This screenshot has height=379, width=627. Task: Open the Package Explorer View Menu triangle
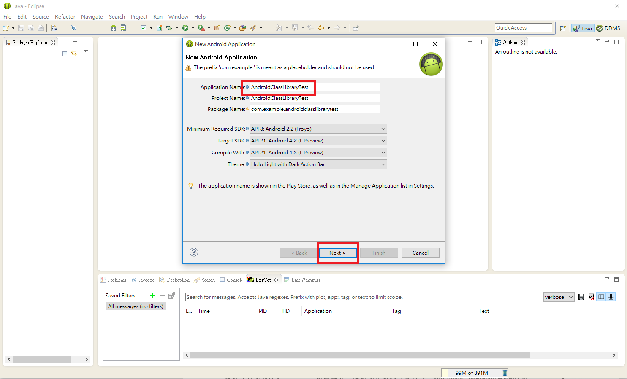coord(86,51)
